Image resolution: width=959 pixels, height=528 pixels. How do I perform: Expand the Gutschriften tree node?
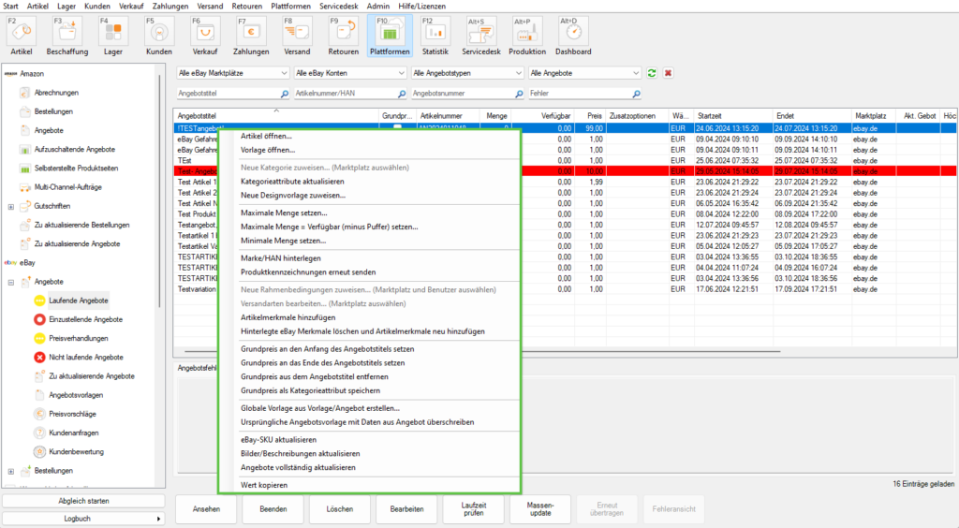click(x=10, y=206)
